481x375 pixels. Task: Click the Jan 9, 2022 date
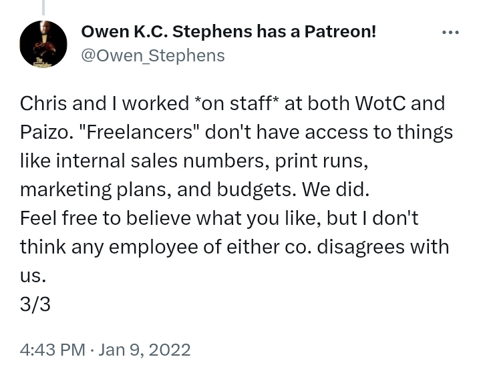(x=144, y=350)
